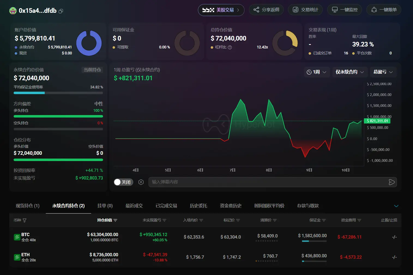Viewport: 413px width, 275px height.
Task: Sort by 标记价 column icon
Action: coord(238,220)
